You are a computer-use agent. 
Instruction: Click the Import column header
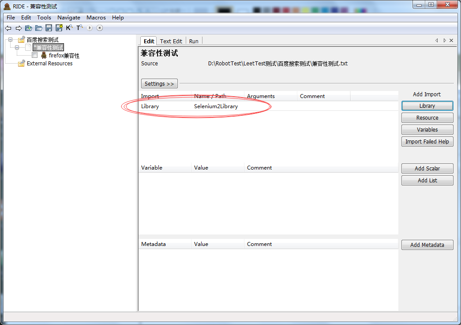coord(165,96)
